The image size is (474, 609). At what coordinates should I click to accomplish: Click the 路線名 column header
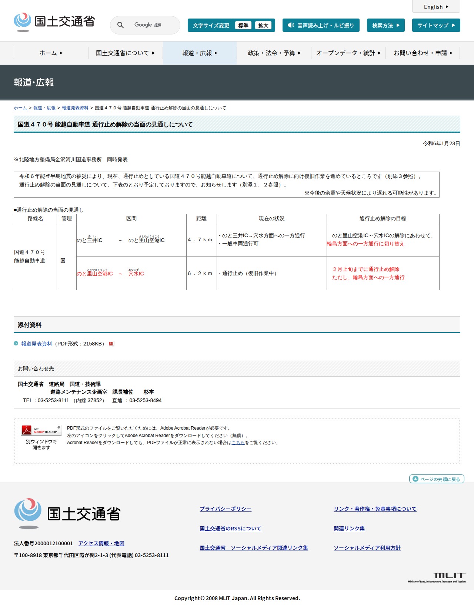[x=36, y=219]
